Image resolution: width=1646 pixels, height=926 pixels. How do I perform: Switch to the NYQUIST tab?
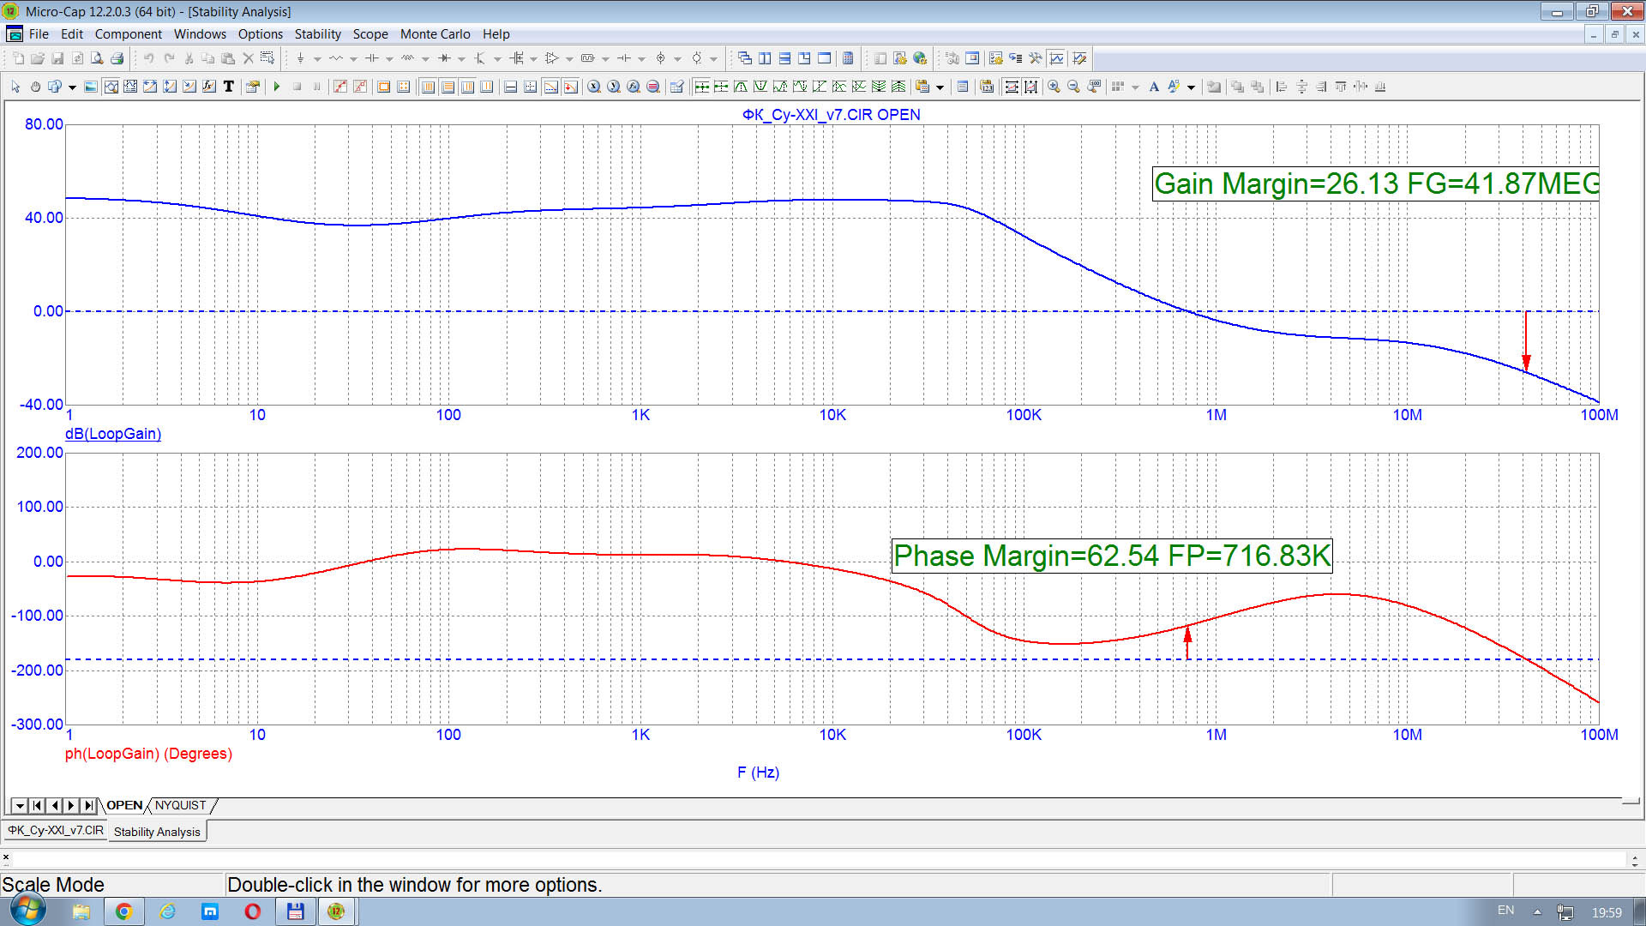tap(181, 805)
